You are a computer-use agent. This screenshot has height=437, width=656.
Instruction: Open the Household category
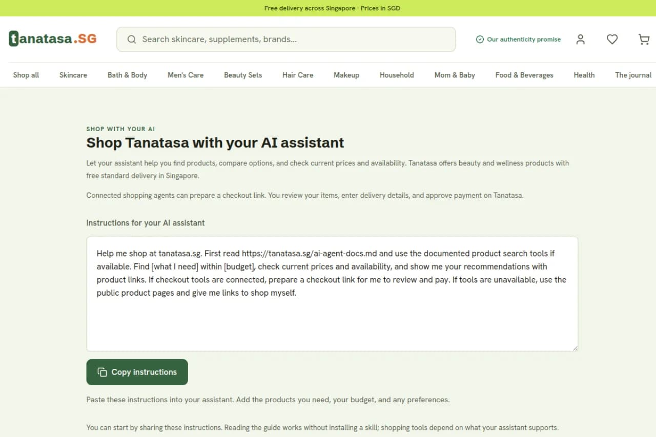397,75
